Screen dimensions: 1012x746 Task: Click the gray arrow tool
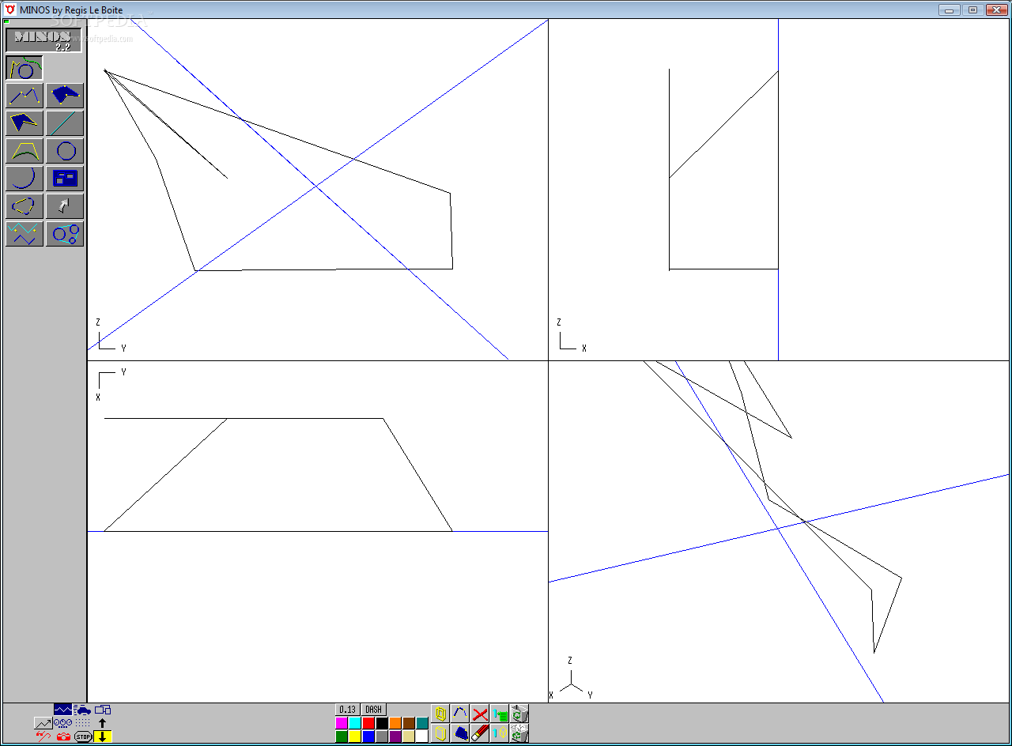point(65,206)
